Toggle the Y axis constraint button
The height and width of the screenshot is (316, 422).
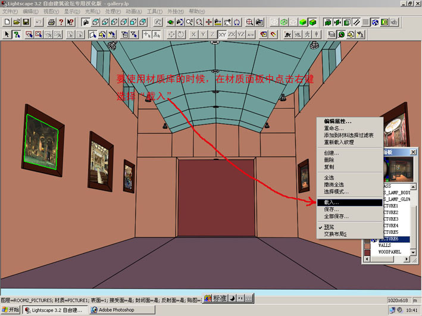pos(203,35)
